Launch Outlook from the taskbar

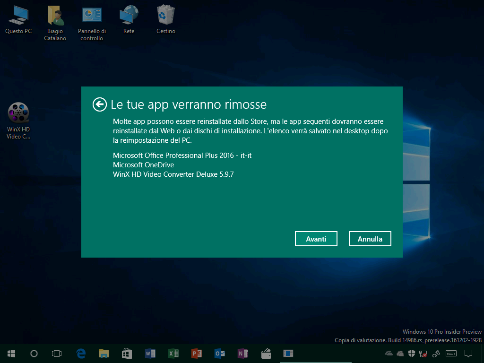point(219,354)
